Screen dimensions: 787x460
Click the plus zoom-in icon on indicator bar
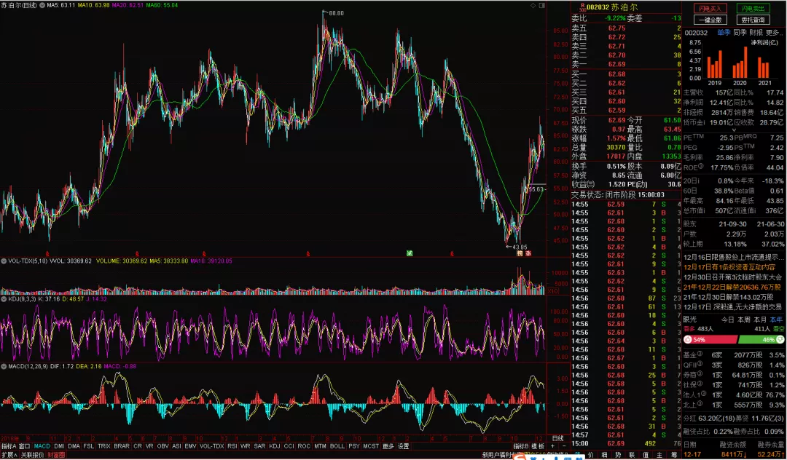coord(552,445)
